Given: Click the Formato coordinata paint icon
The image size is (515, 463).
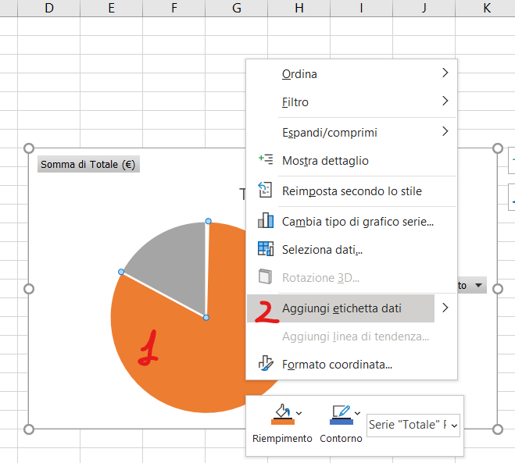Looking at the screenshot, I should coord(265,364).
